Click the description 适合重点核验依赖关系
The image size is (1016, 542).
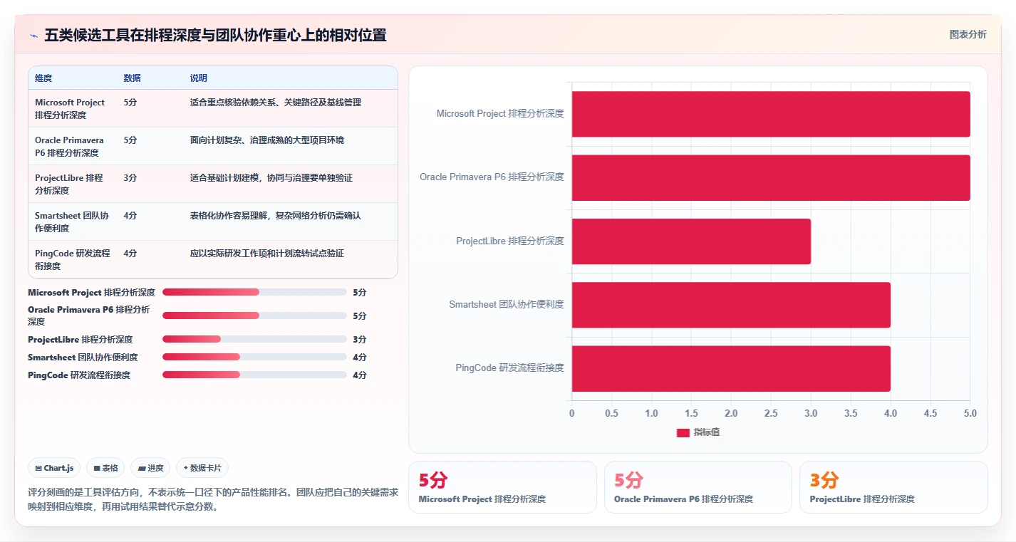tap(276, 103)
